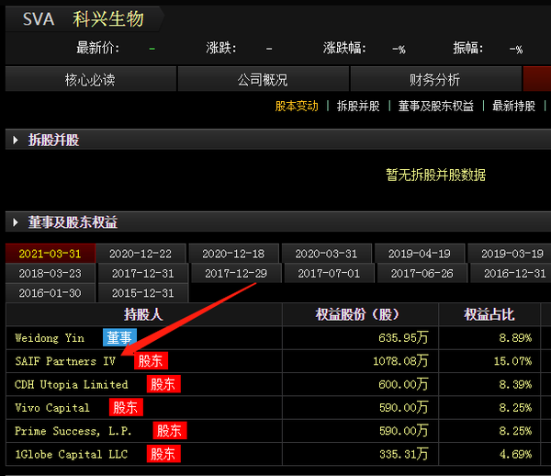
Task: Open the 公司概况 tab
Action: click(x=263, y=79)
